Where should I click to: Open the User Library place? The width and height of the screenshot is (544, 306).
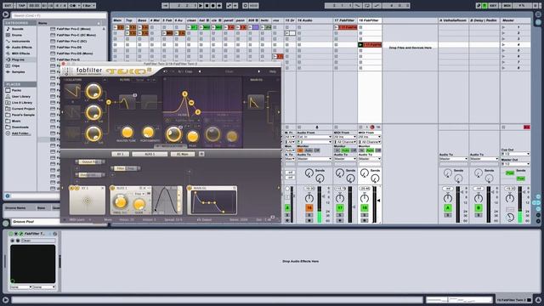point(20,96)
